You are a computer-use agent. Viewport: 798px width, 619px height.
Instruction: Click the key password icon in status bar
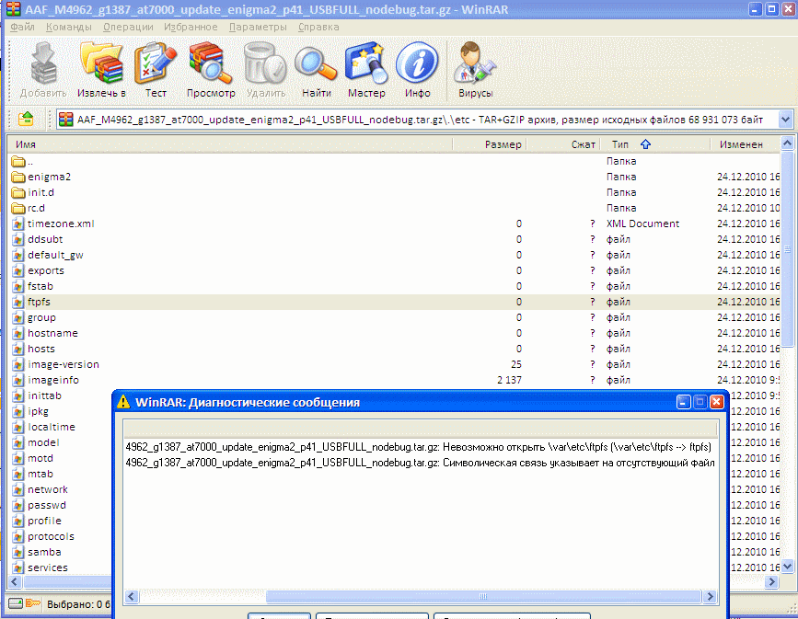33,603
